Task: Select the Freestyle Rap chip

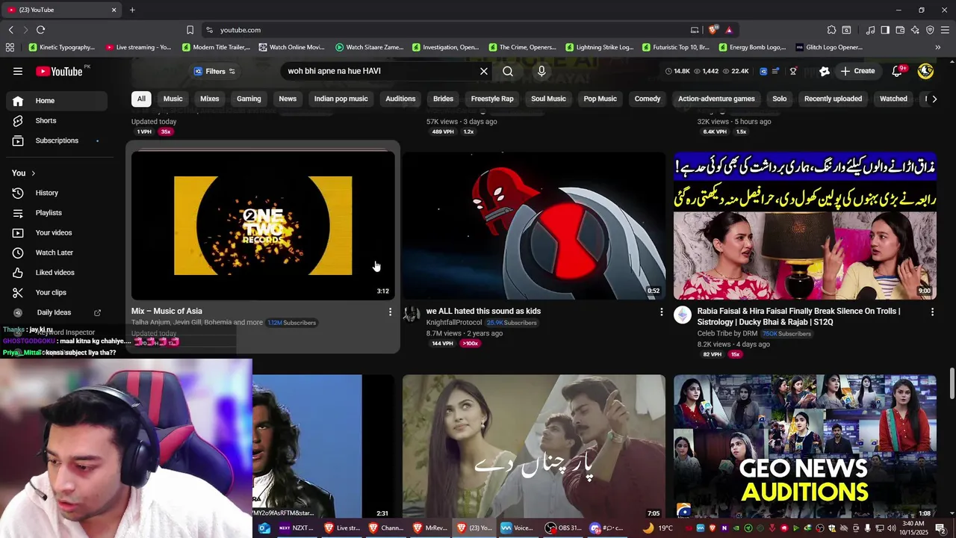Action: point(492,99)
